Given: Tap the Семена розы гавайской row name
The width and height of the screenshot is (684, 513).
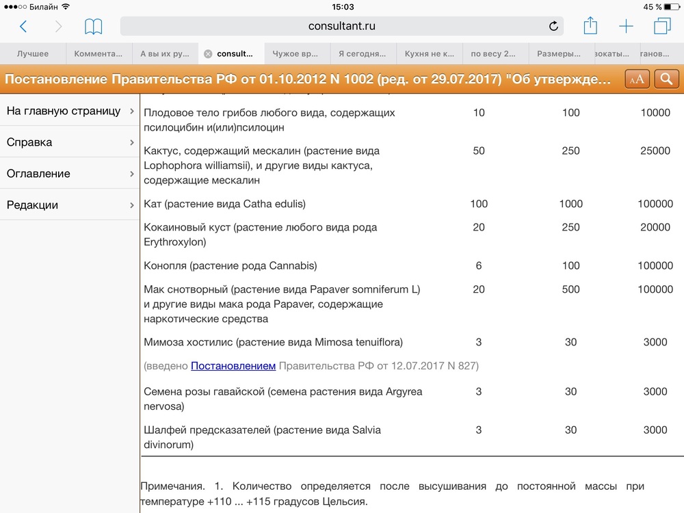Looking at the screenshot, I should coord(283,399).
